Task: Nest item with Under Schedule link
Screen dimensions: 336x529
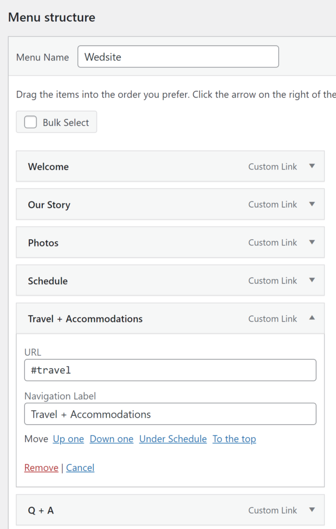Action: (x=173, y=439)
